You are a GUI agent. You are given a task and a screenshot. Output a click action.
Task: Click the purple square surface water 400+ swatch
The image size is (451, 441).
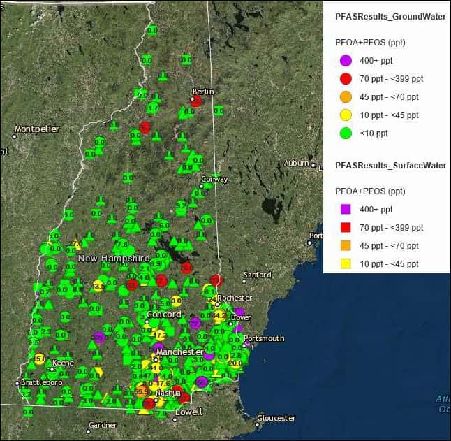346,209
